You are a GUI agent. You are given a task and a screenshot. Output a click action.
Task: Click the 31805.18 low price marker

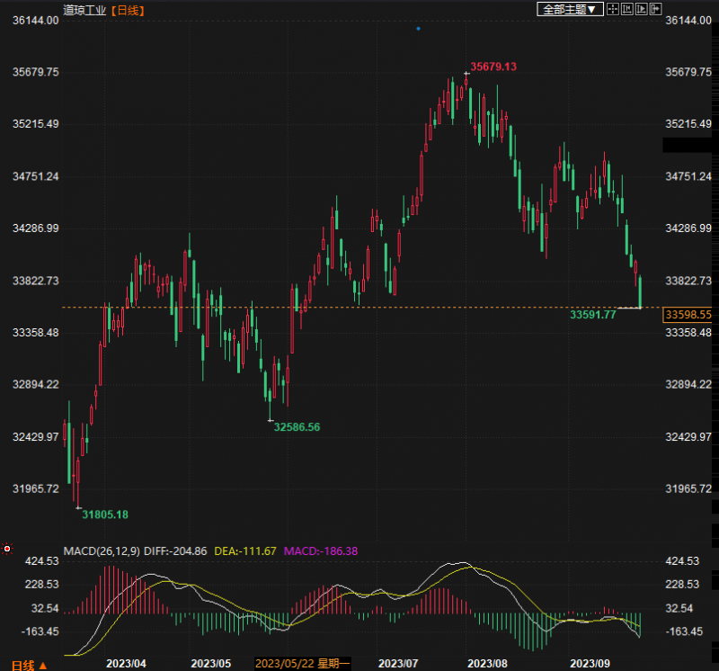(x=105, y=514)
